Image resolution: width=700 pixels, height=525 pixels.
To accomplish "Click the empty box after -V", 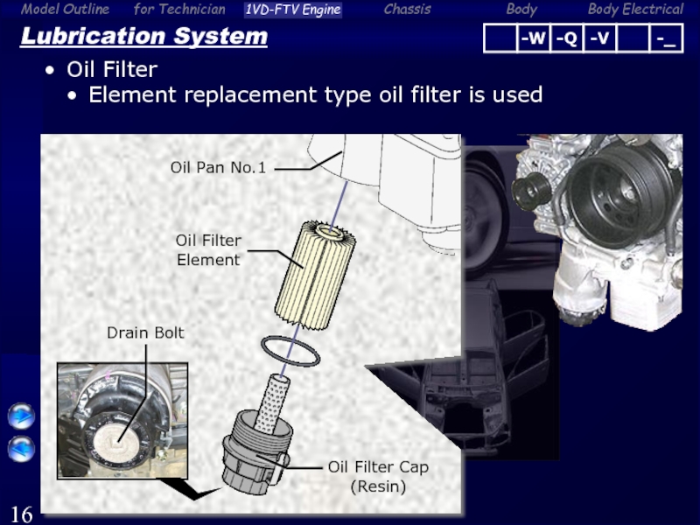I will (633, 38).
